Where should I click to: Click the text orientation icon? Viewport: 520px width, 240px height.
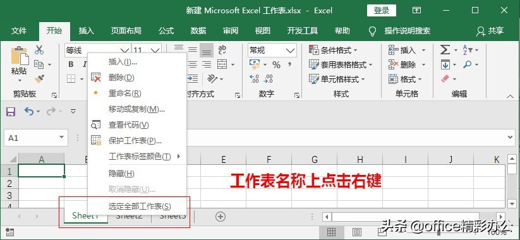coord(212,78)
